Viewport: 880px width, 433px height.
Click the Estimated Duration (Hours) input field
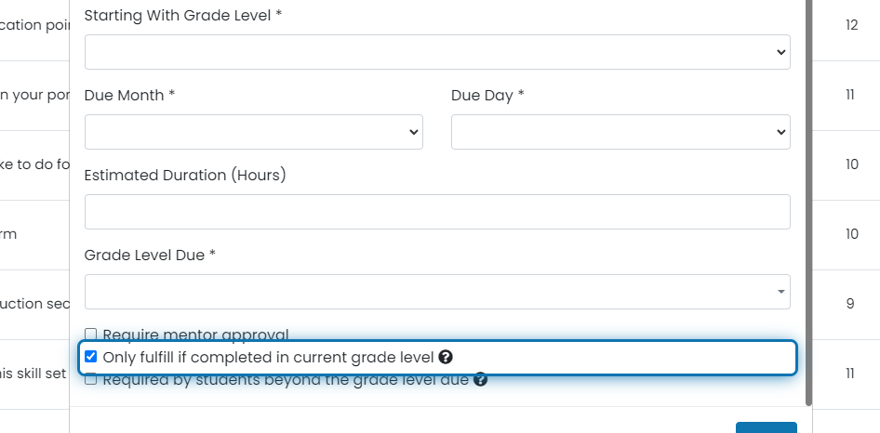(437, 212)
